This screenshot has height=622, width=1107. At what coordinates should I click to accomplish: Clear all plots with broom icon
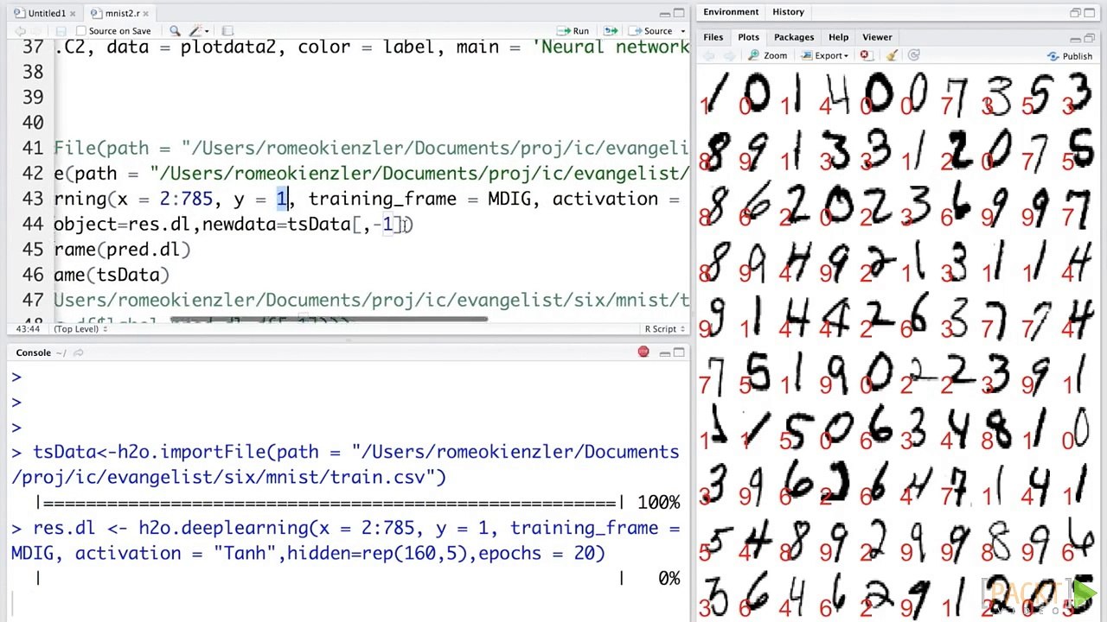click(892, 56)
